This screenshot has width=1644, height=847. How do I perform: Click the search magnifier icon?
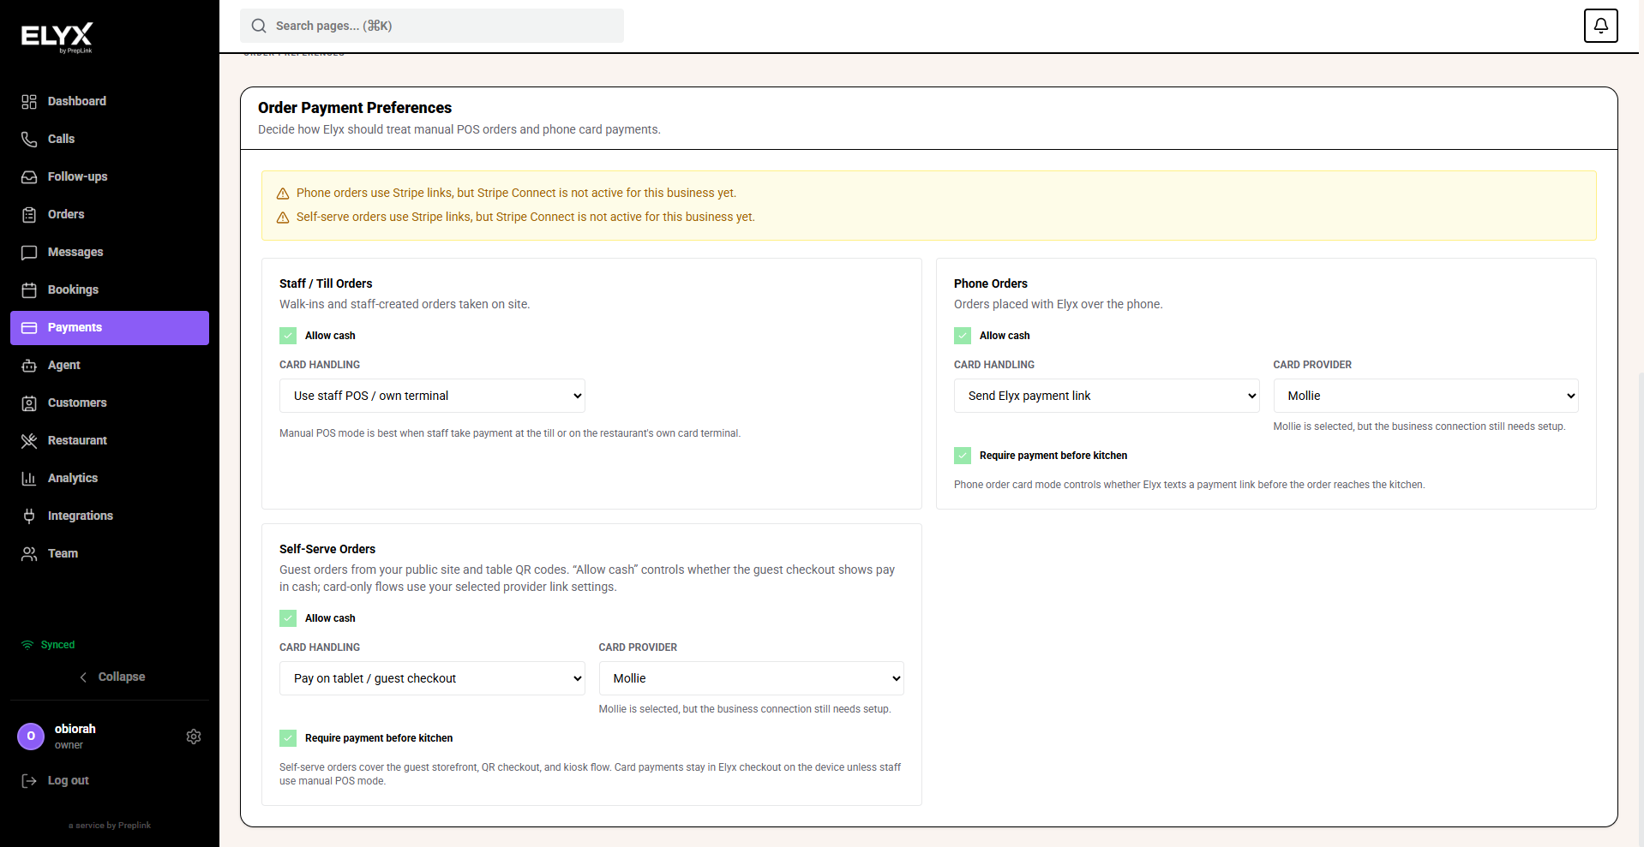point(259,26)
